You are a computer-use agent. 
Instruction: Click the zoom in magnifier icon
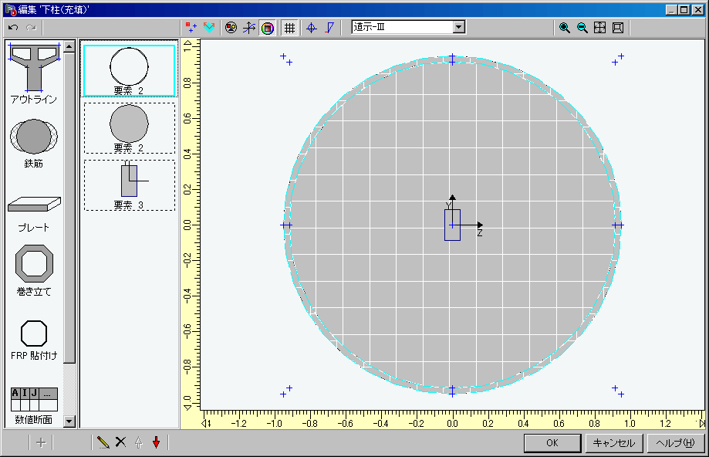click(565, 28)
